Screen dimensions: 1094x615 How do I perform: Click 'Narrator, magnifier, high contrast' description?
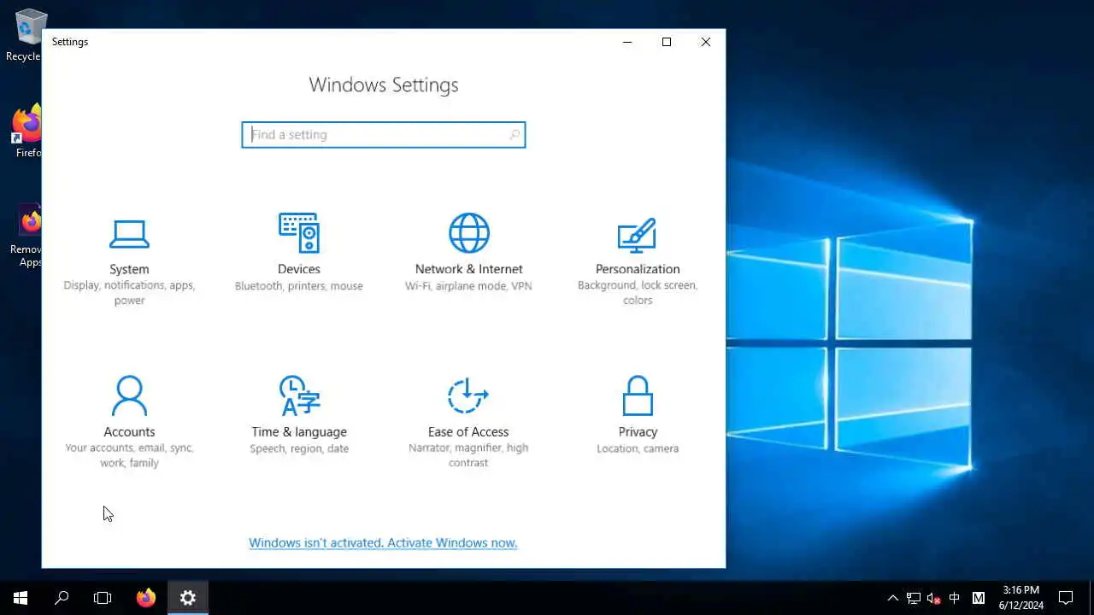(x=468, y=455)
